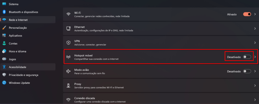Viewport: 259px width, 104px height.
Task: Turn off the Wi-Fi toggle
Action: coord(247,14)
